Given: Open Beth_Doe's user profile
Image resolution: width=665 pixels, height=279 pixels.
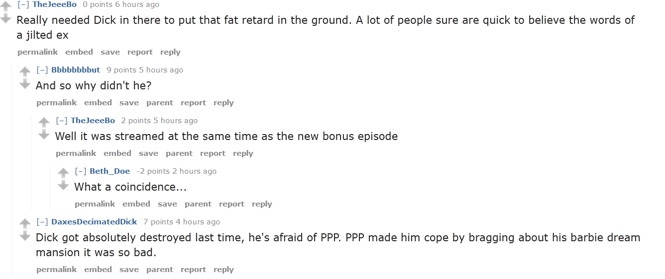Looking at the screenshot, I should (110, 171).
